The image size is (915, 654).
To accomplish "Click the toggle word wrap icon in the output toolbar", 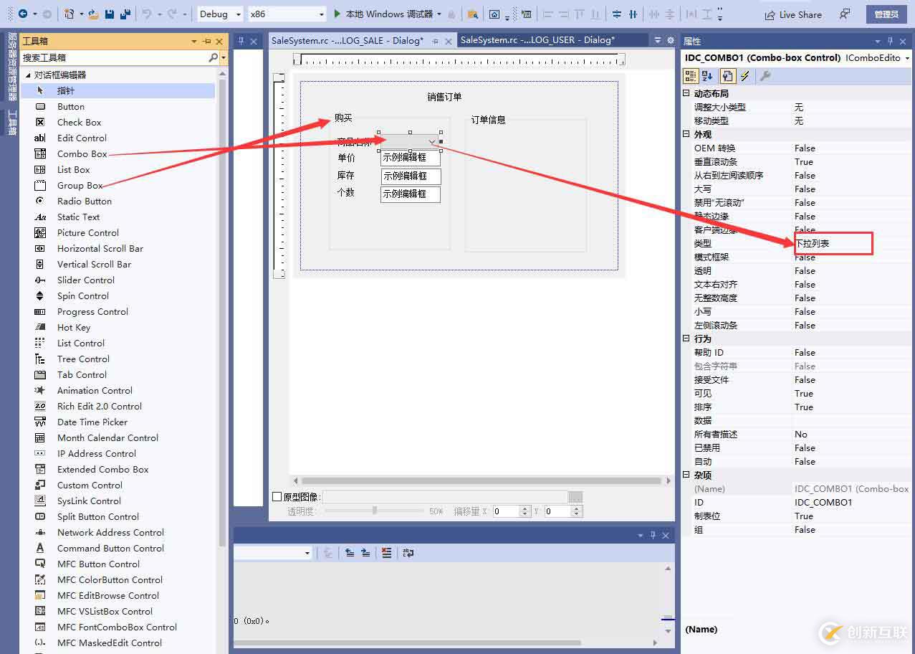I will click(408, 553).
